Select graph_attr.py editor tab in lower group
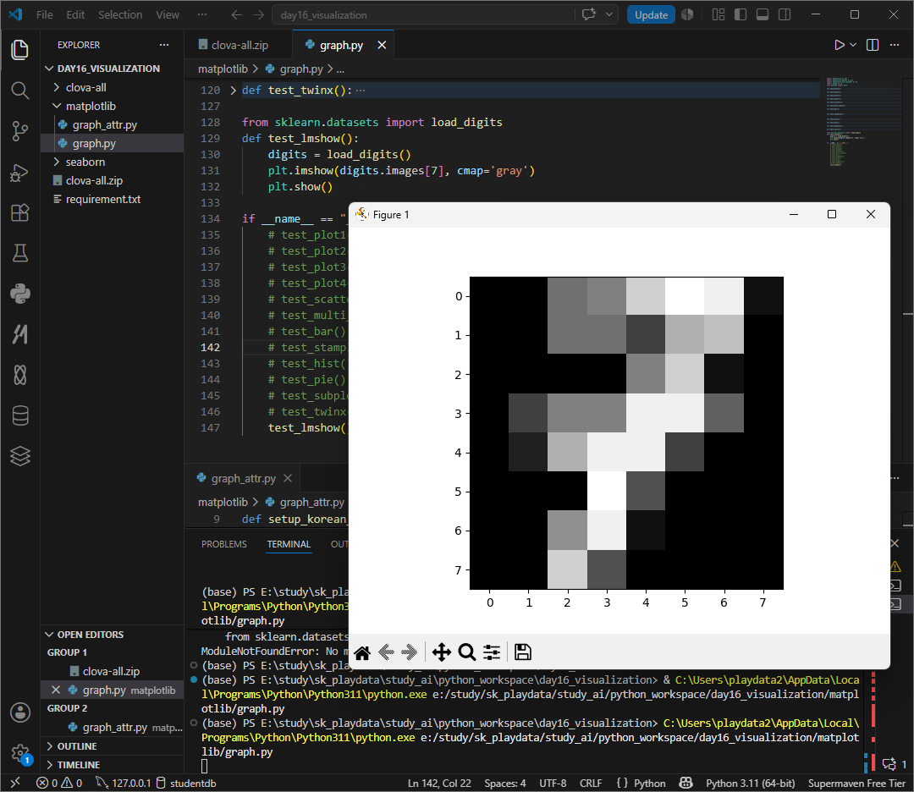Image resolution: width=914 pixels, height=792 pixels. pos(243,478)
